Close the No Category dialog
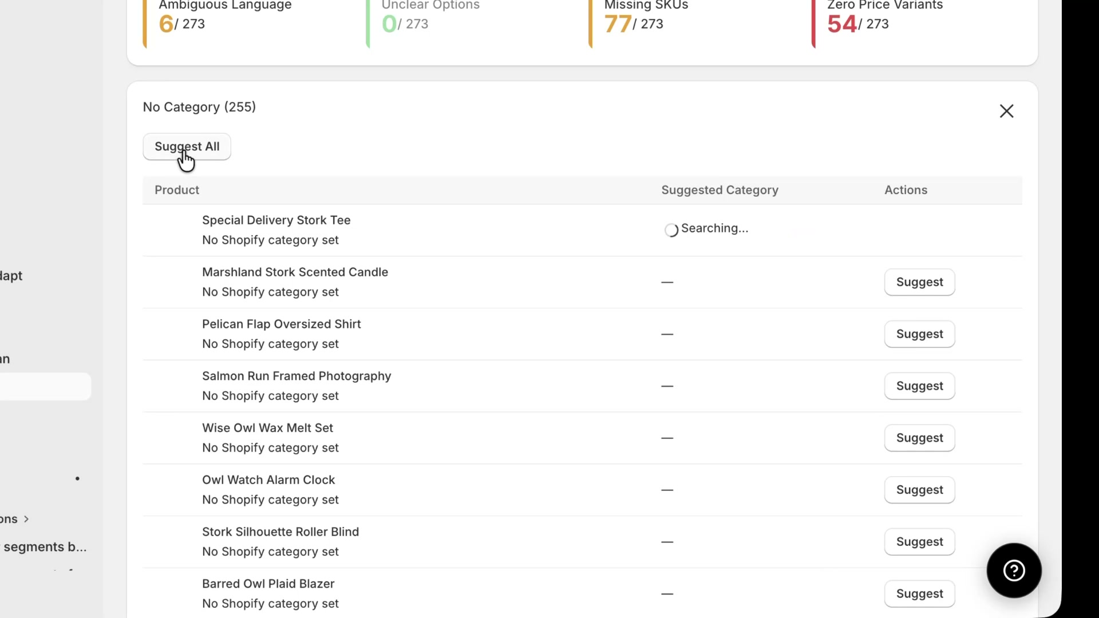Image resolution: width=1099 pixels, height=618 pixels. point(1006,111)
